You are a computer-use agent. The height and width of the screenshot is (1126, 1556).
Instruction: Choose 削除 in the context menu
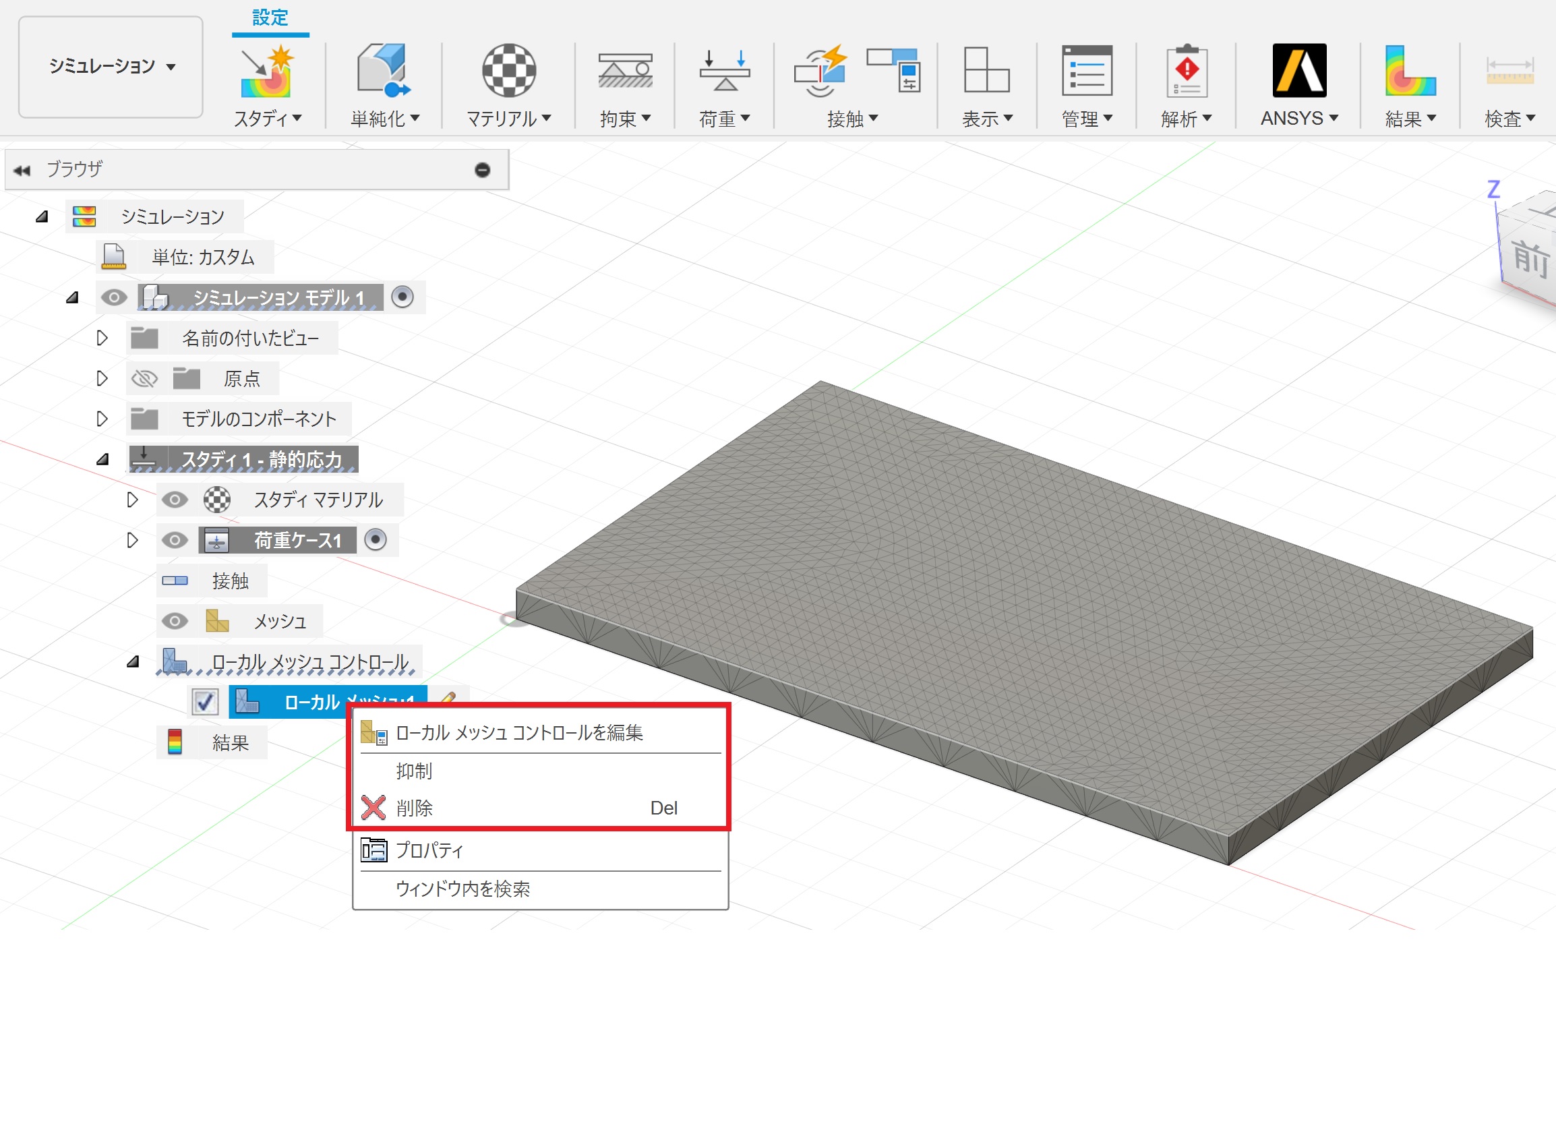coord(541,808)
